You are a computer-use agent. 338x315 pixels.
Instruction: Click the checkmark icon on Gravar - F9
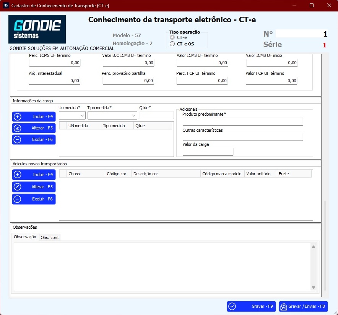tap(232, 306)
